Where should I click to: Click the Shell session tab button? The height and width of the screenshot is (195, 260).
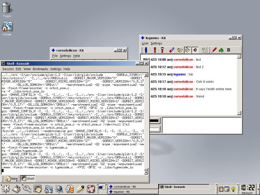click(28, 178)
